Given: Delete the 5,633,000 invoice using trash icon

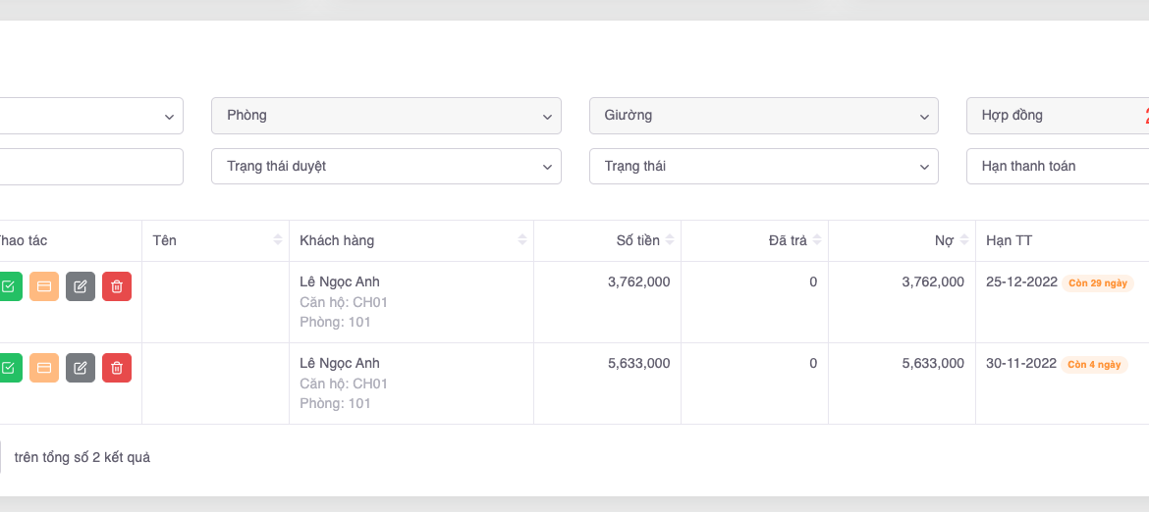Looking at the screenshot, I should [x=117, y=368].
